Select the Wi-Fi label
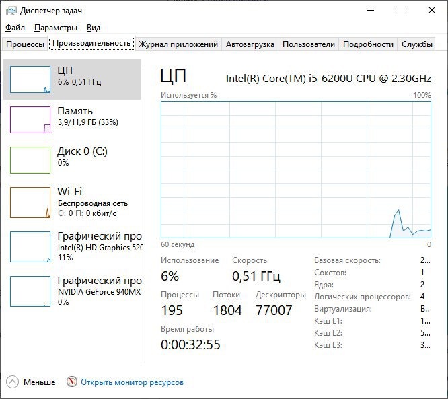Image resolution: width=448 pixels, height=399 pixels. pos(69,191)
